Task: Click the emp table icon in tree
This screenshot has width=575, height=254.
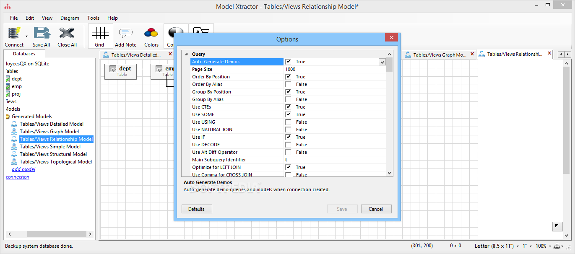Action: click(x=8, y=86)
